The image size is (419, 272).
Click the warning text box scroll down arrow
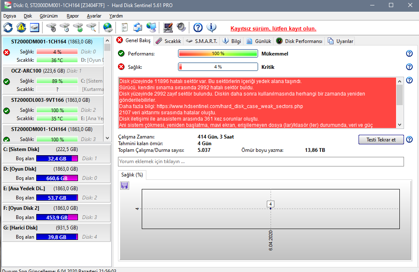(400, 125)
